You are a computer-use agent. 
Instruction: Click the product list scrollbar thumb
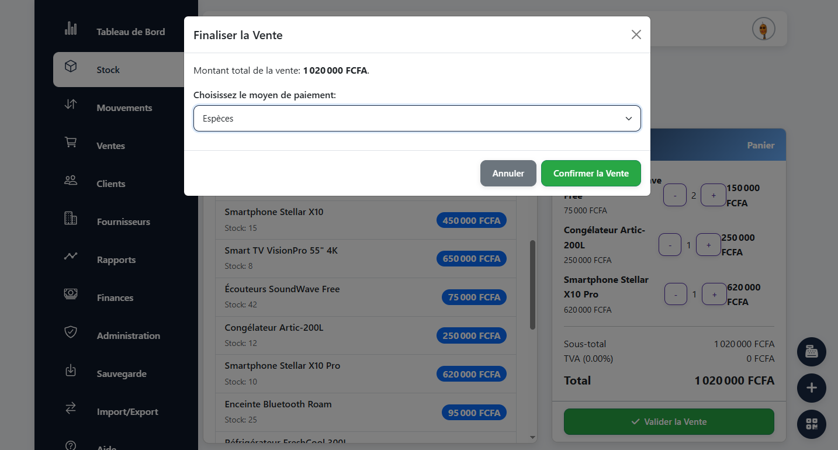[x=532, y=285]
